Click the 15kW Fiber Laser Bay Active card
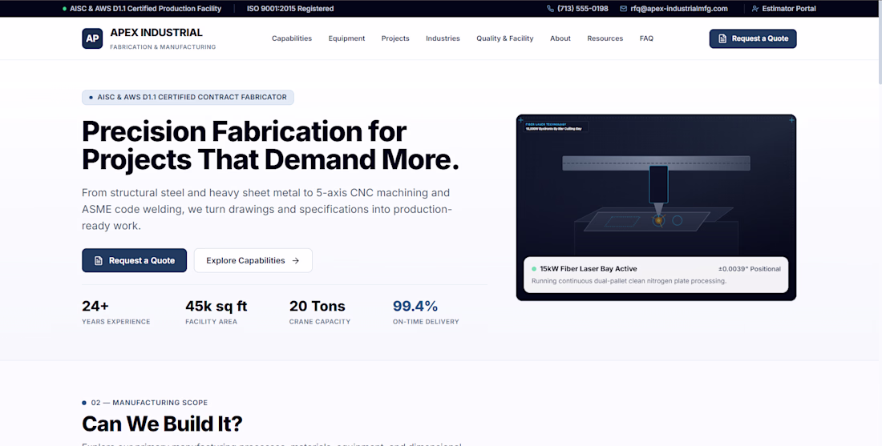 tap(656, 275)
